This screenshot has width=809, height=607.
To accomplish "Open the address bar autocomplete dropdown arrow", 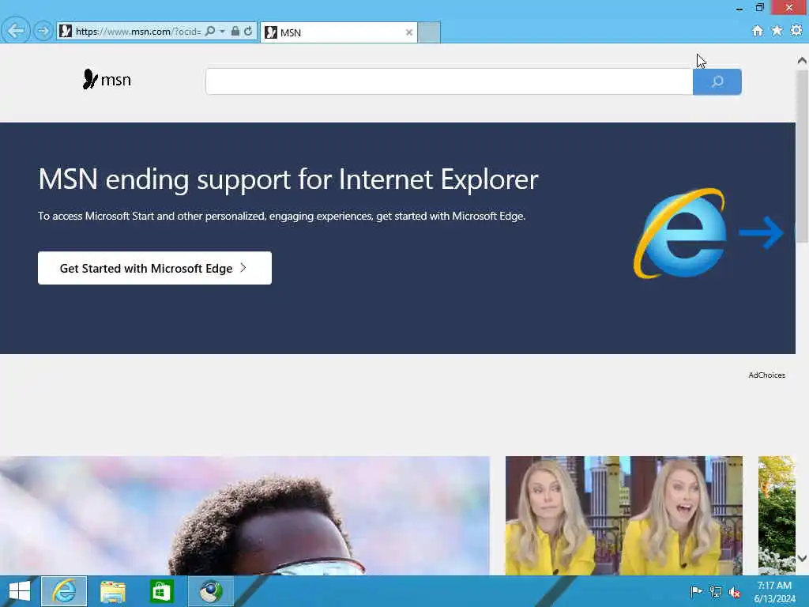I will coord(222,32).
